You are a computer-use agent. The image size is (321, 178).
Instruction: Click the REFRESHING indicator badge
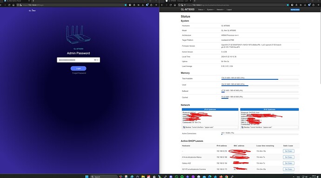295,10
